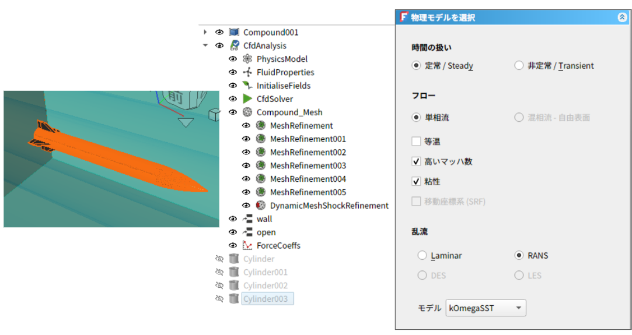Click the green CfdSolver play icon
This screenshot has width=632, height=335.
point(247,99)
